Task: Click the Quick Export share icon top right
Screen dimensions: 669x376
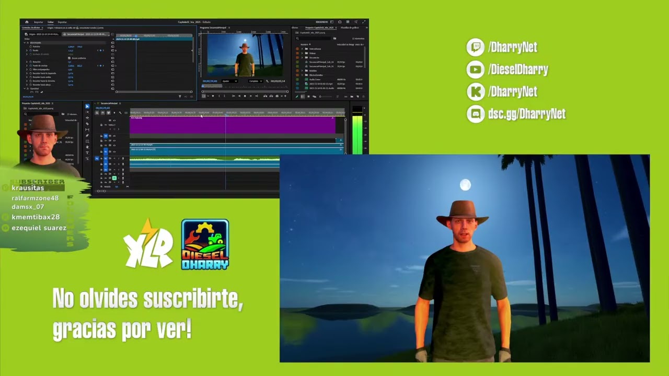Action: (340, 22)
